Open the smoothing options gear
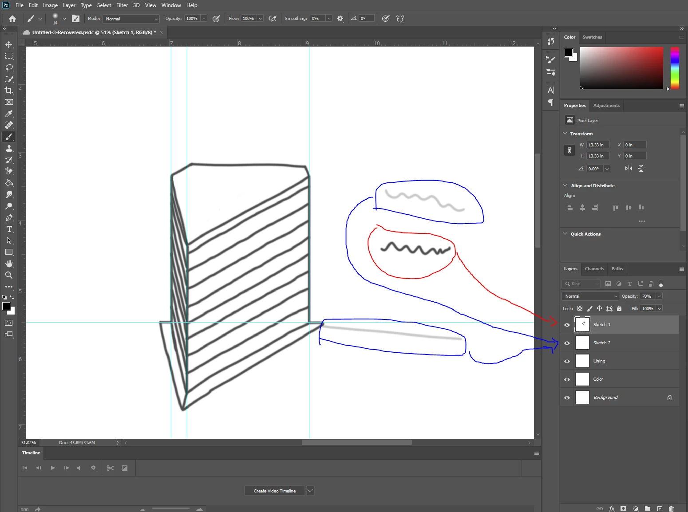 click(340, 19)
